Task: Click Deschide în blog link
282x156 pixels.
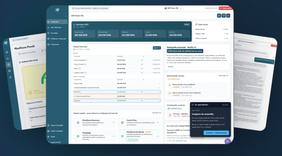Action: click(182, 141)
